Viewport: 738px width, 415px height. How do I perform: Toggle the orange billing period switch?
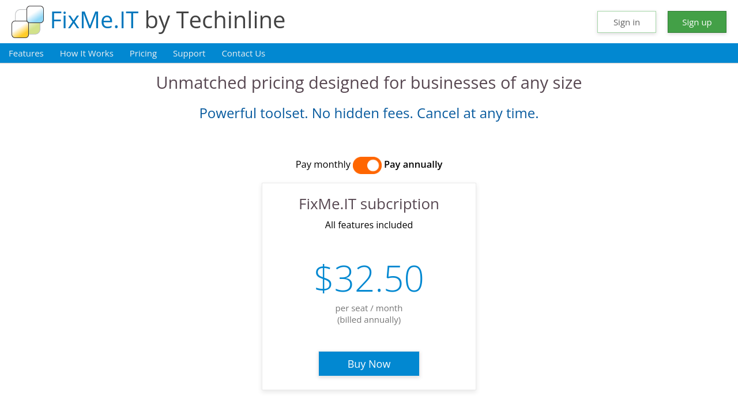click(367, 165)
